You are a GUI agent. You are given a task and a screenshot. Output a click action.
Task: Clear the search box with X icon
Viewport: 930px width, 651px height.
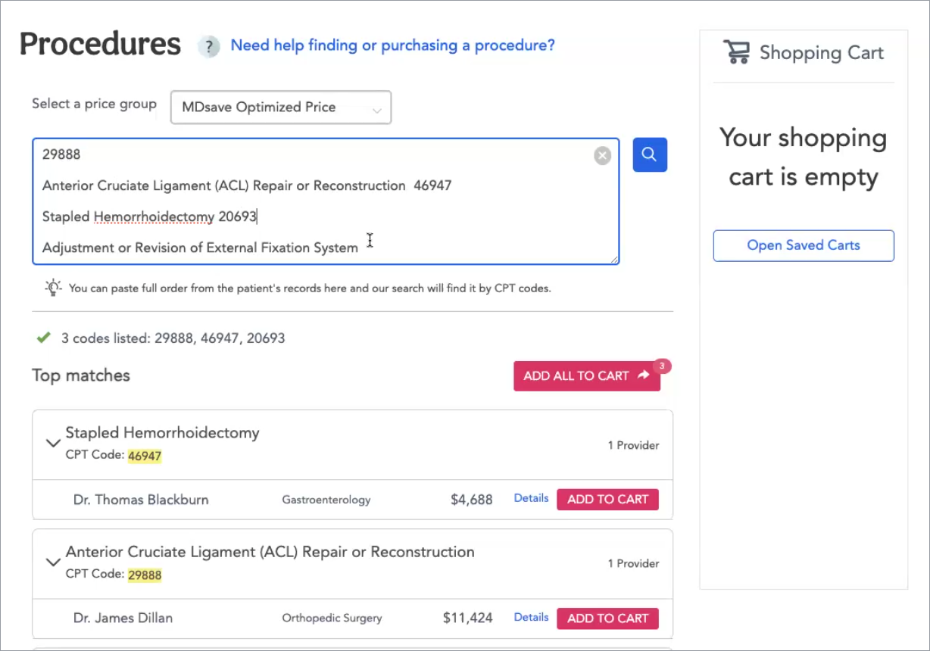602,156
